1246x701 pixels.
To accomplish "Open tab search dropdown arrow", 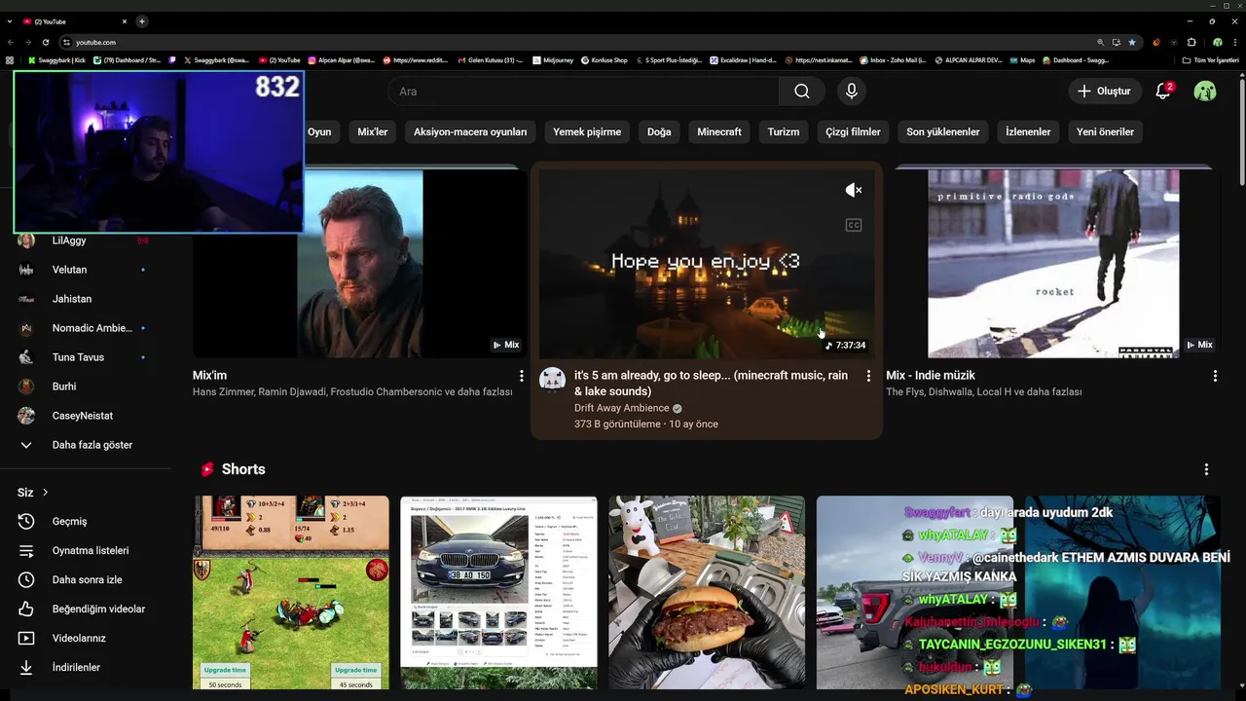I will pos(9,21).
